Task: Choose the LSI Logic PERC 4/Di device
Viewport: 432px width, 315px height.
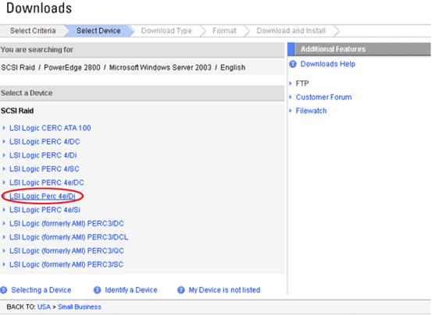Action: pyautogui.click(x=43, y=155)
